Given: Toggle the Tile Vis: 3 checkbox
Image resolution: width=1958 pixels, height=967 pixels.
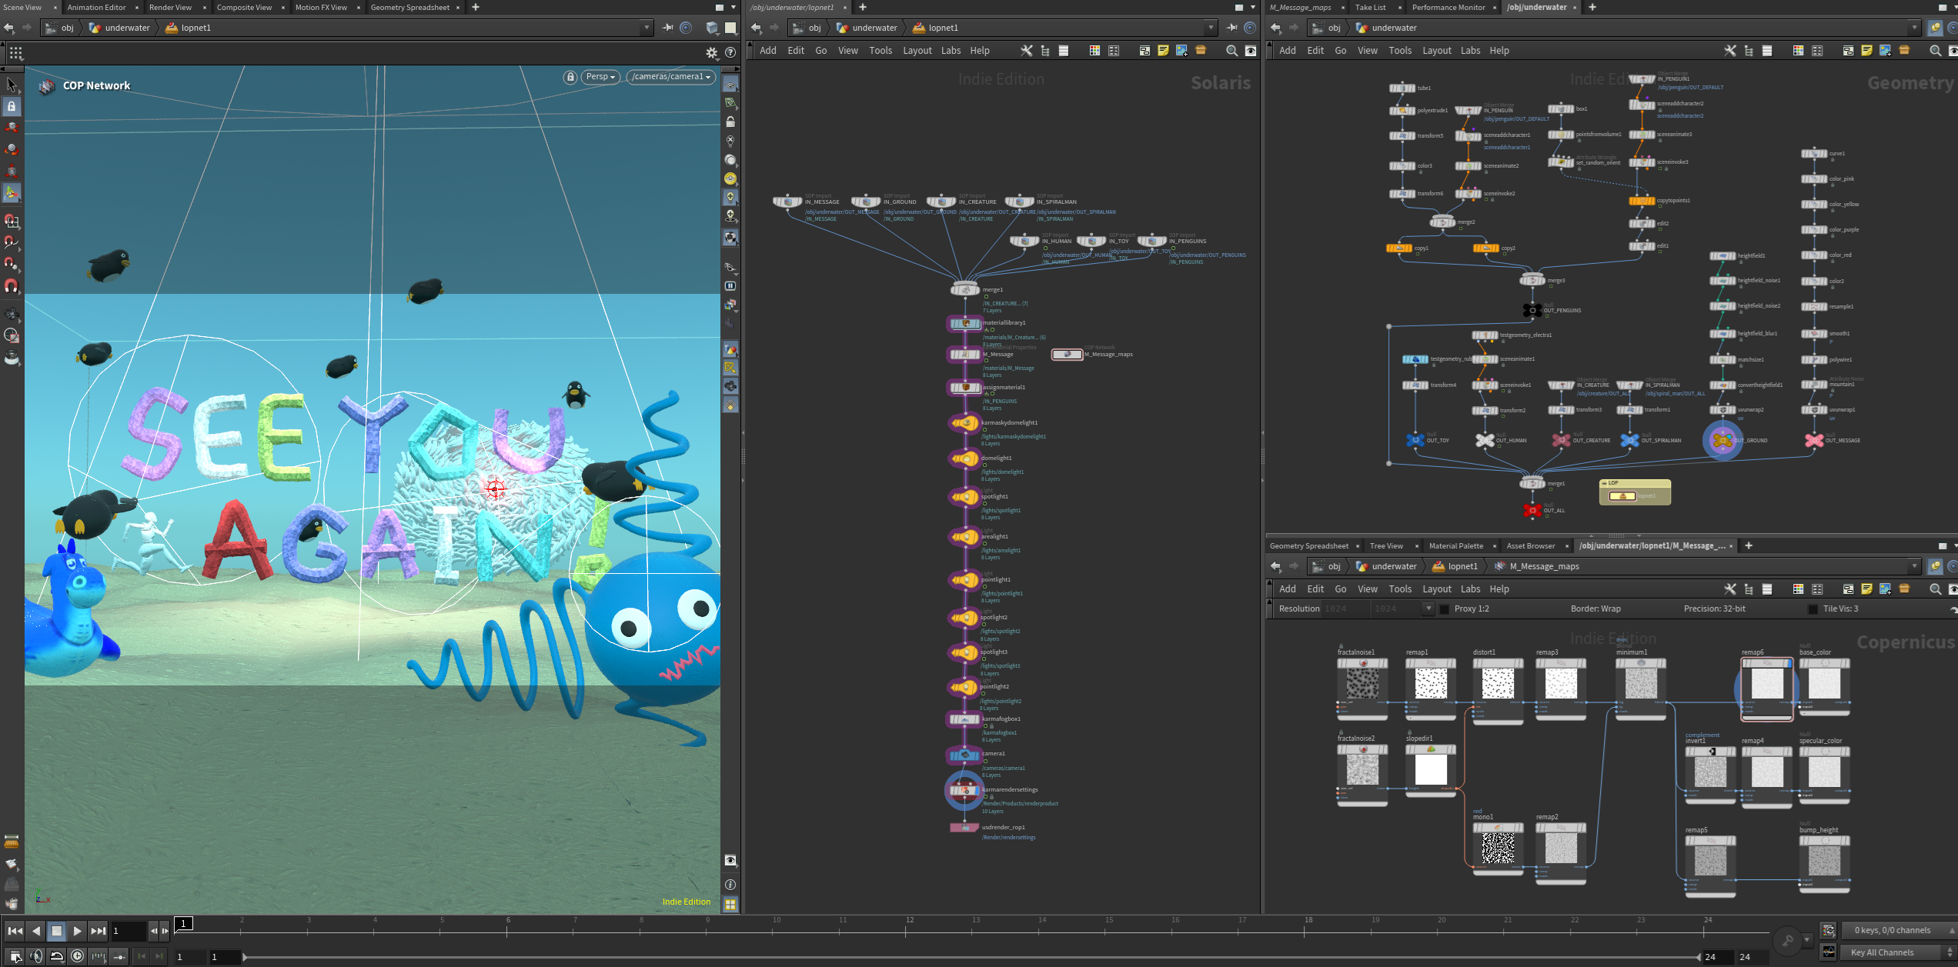Looking at the screenshot, I should (1813, 609).
